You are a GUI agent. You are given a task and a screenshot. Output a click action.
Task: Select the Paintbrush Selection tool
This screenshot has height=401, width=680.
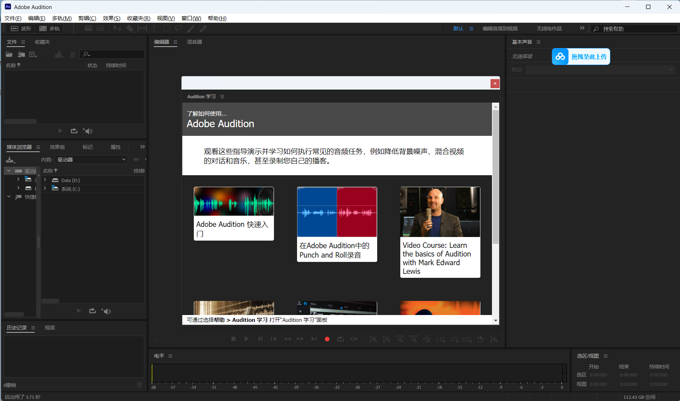click(191, 29)
